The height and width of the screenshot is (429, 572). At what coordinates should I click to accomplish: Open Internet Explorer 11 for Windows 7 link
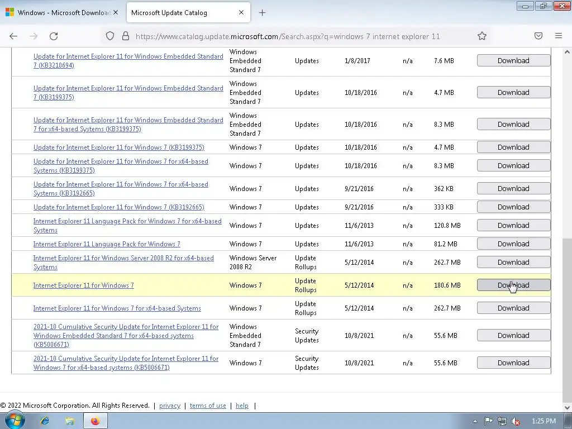84,285
